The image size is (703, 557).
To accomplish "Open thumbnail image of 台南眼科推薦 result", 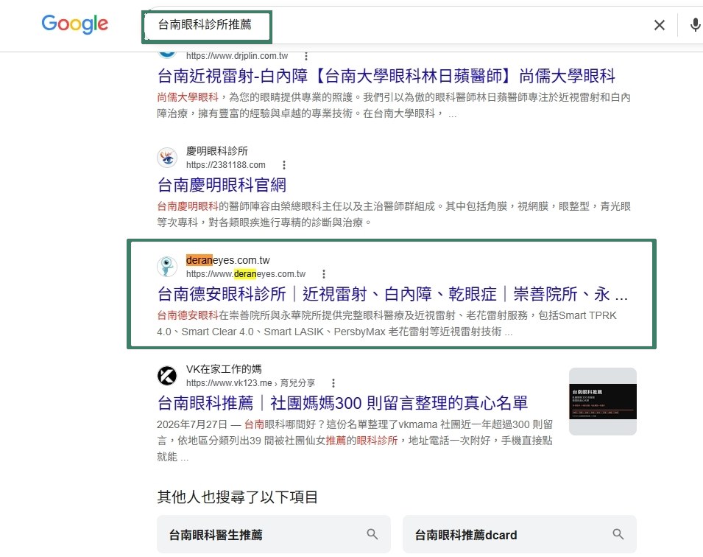I will (x=603, y=402).
